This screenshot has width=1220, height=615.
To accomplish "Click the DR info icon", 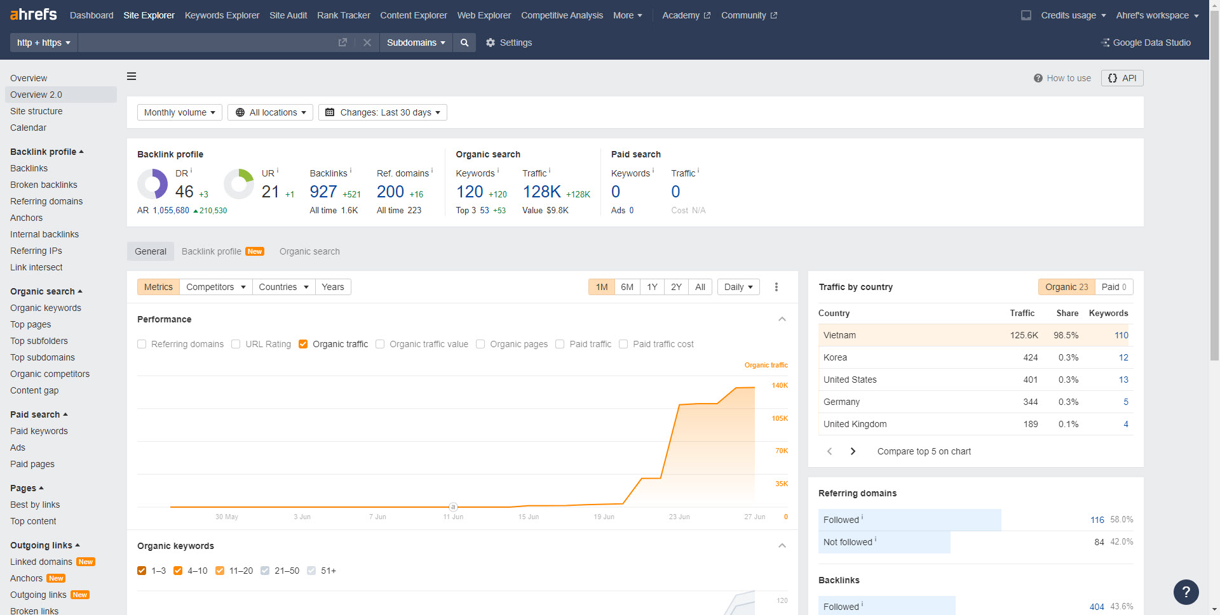I will point(191,171).
